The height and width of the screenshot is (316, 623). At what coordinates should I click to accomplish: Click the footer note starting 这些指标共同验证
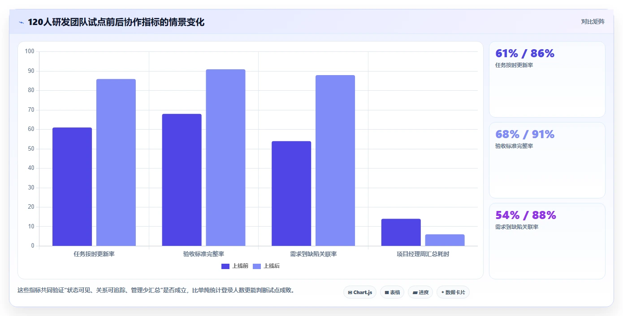point(156,290)
